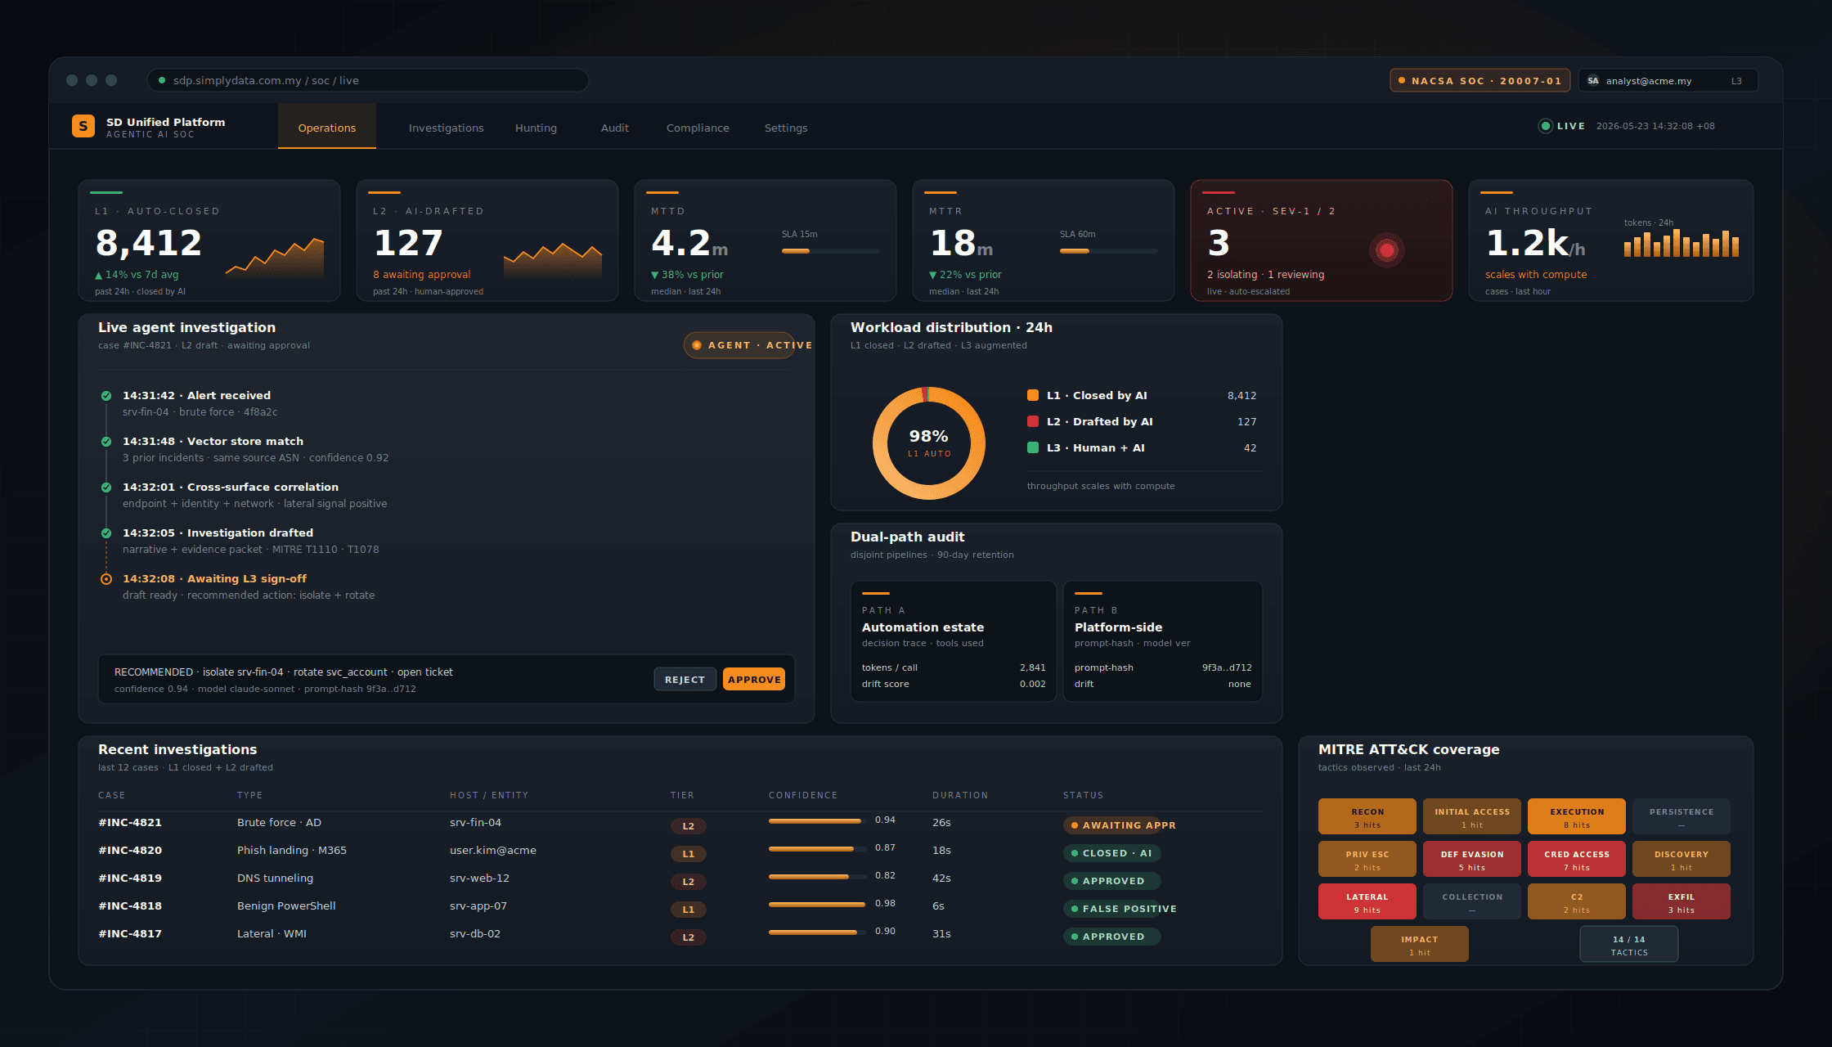Click the L1 tier badge for #INC-4820
The width and height of the screenshot is (1832, 1047).
click(x=689, y=854)
